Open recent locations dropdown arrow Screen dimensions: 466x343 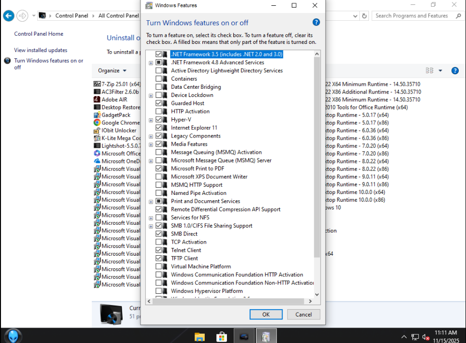[x=34, y=15]
